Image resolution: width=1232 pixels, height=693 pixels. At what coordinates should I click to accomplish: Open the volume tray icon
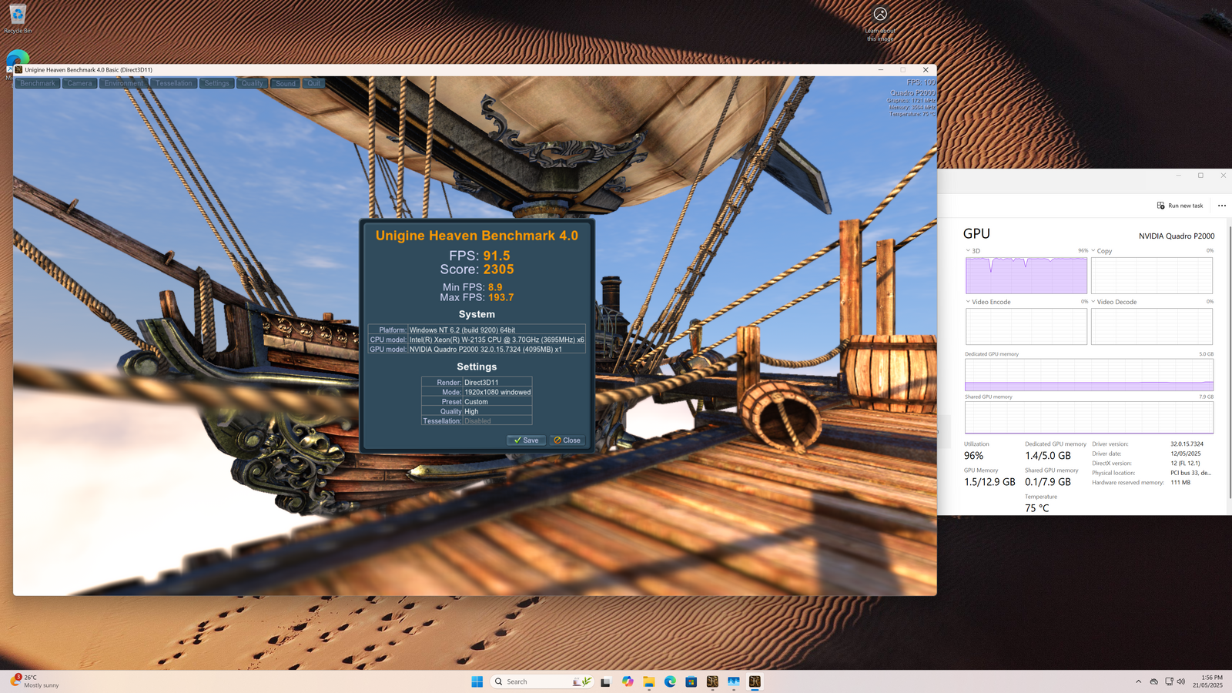[1181, 681]
